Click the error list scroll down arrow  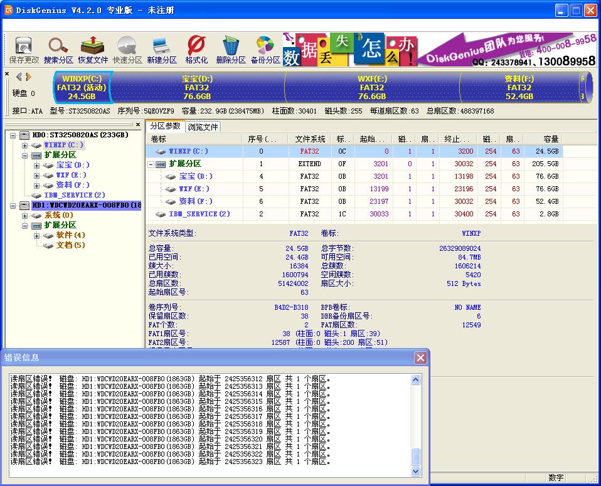tap(416, 471)
